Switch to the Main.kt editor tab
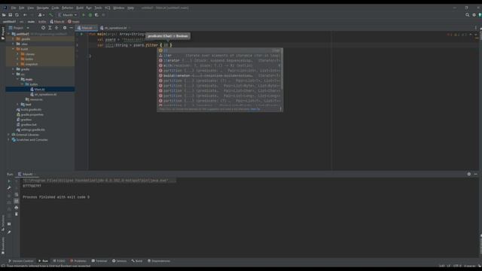 (x=87, y=28)
